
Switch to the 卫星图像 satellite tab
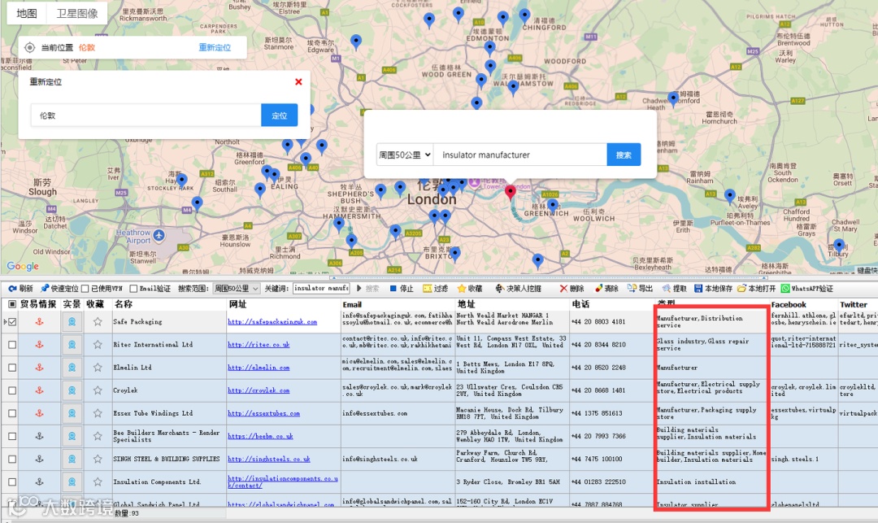tap(77, 14)
